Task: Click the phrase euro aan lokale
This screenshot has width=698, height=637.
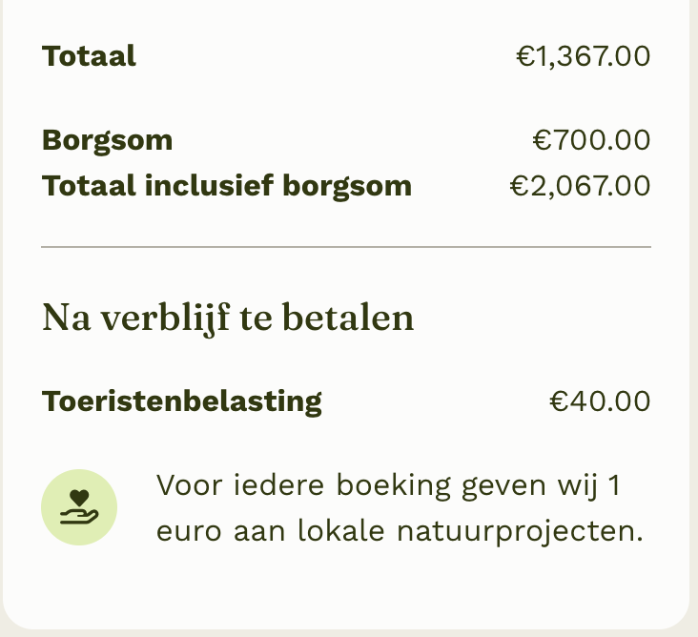Action: pos(270,531)
